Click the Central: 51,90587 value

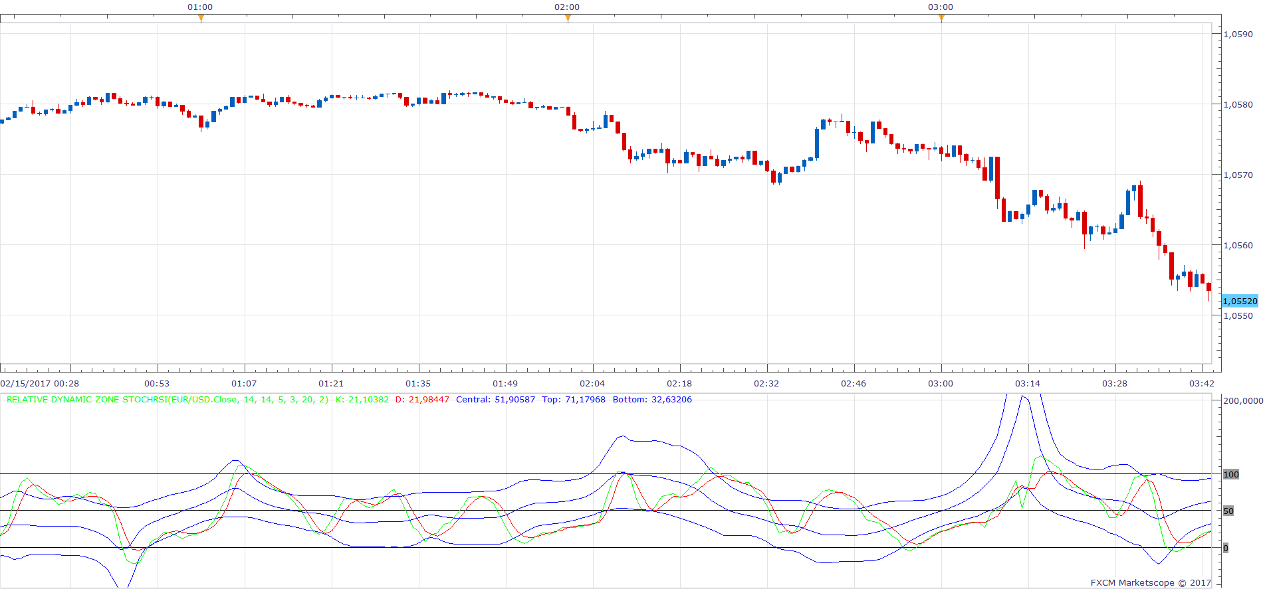coord(495,400)
